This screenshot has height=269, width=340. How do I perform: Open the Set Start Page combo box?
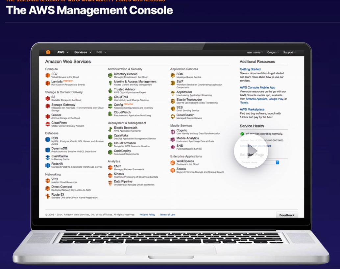259,162
